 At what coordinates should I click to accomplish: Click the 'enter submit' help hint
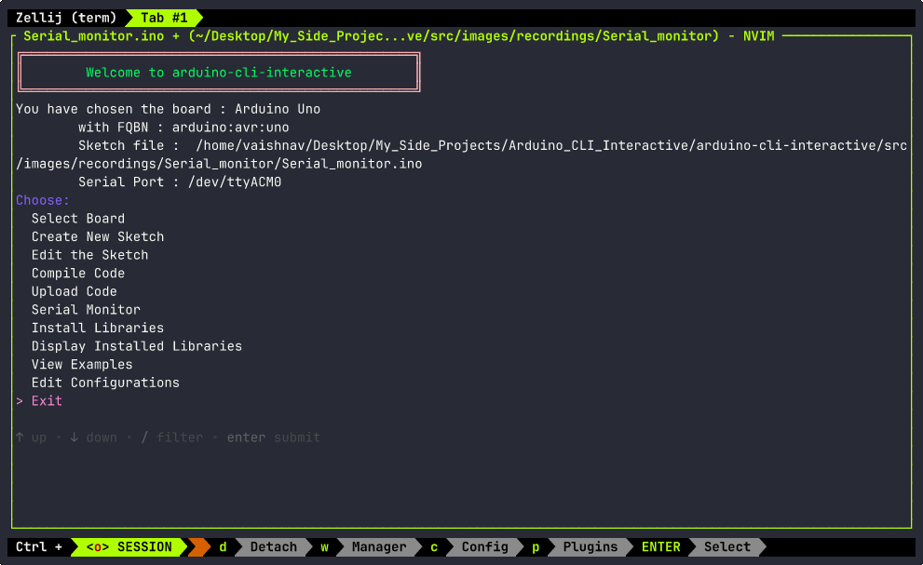(x=274, y=437)
